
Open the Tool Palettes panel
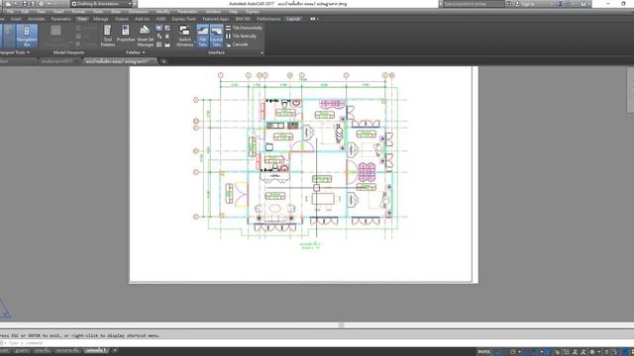(x=108, y=36)
